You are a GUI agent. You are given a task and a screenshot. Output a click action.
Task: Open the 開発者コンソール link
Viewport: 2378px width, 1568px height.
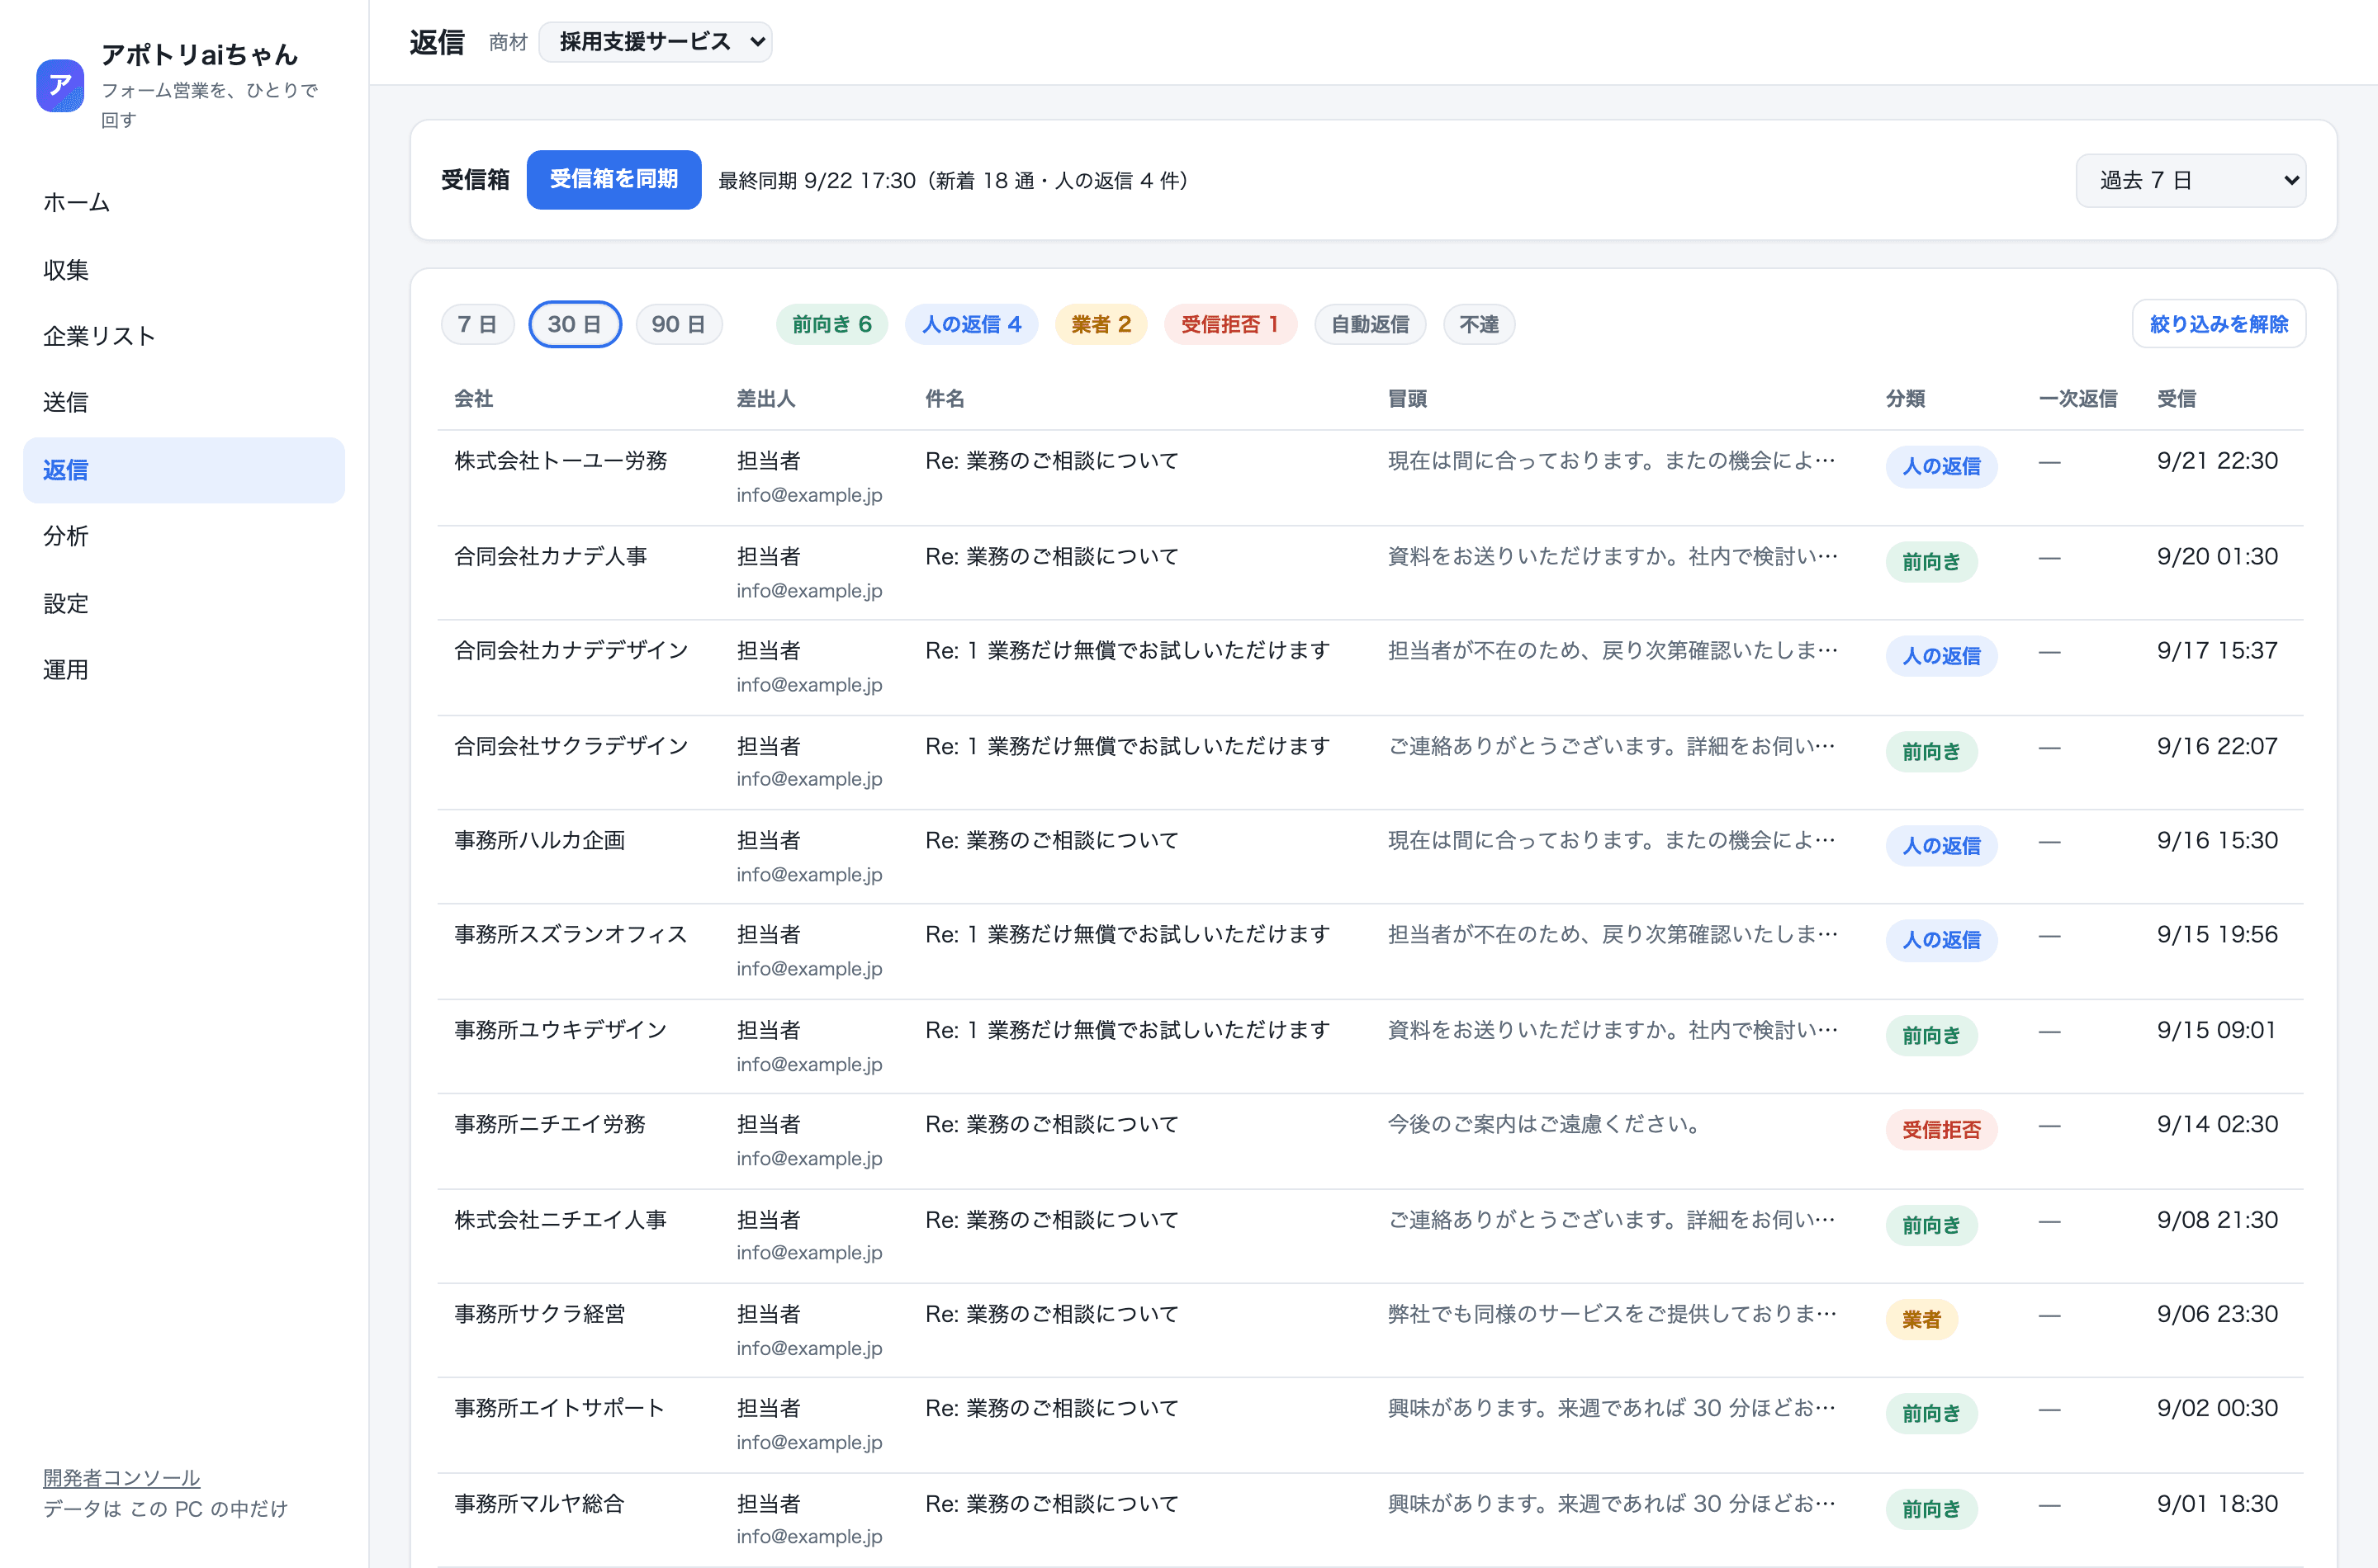[121, 1477]
